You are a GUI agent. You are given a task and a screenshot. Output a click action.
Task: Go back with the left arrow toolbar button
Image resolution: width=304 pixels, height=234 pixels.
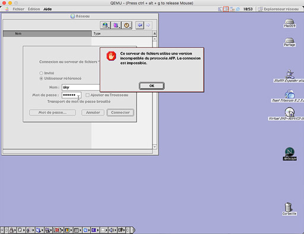point(140,25)
